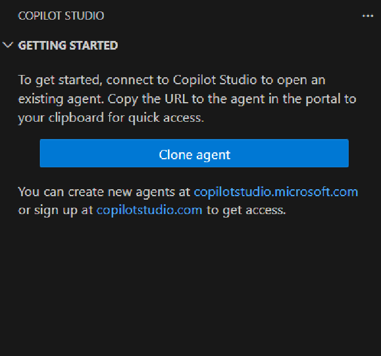Click empty area below the welcome text
The width and height of the screenshot is (381, 356).
[x=190, y=283]
